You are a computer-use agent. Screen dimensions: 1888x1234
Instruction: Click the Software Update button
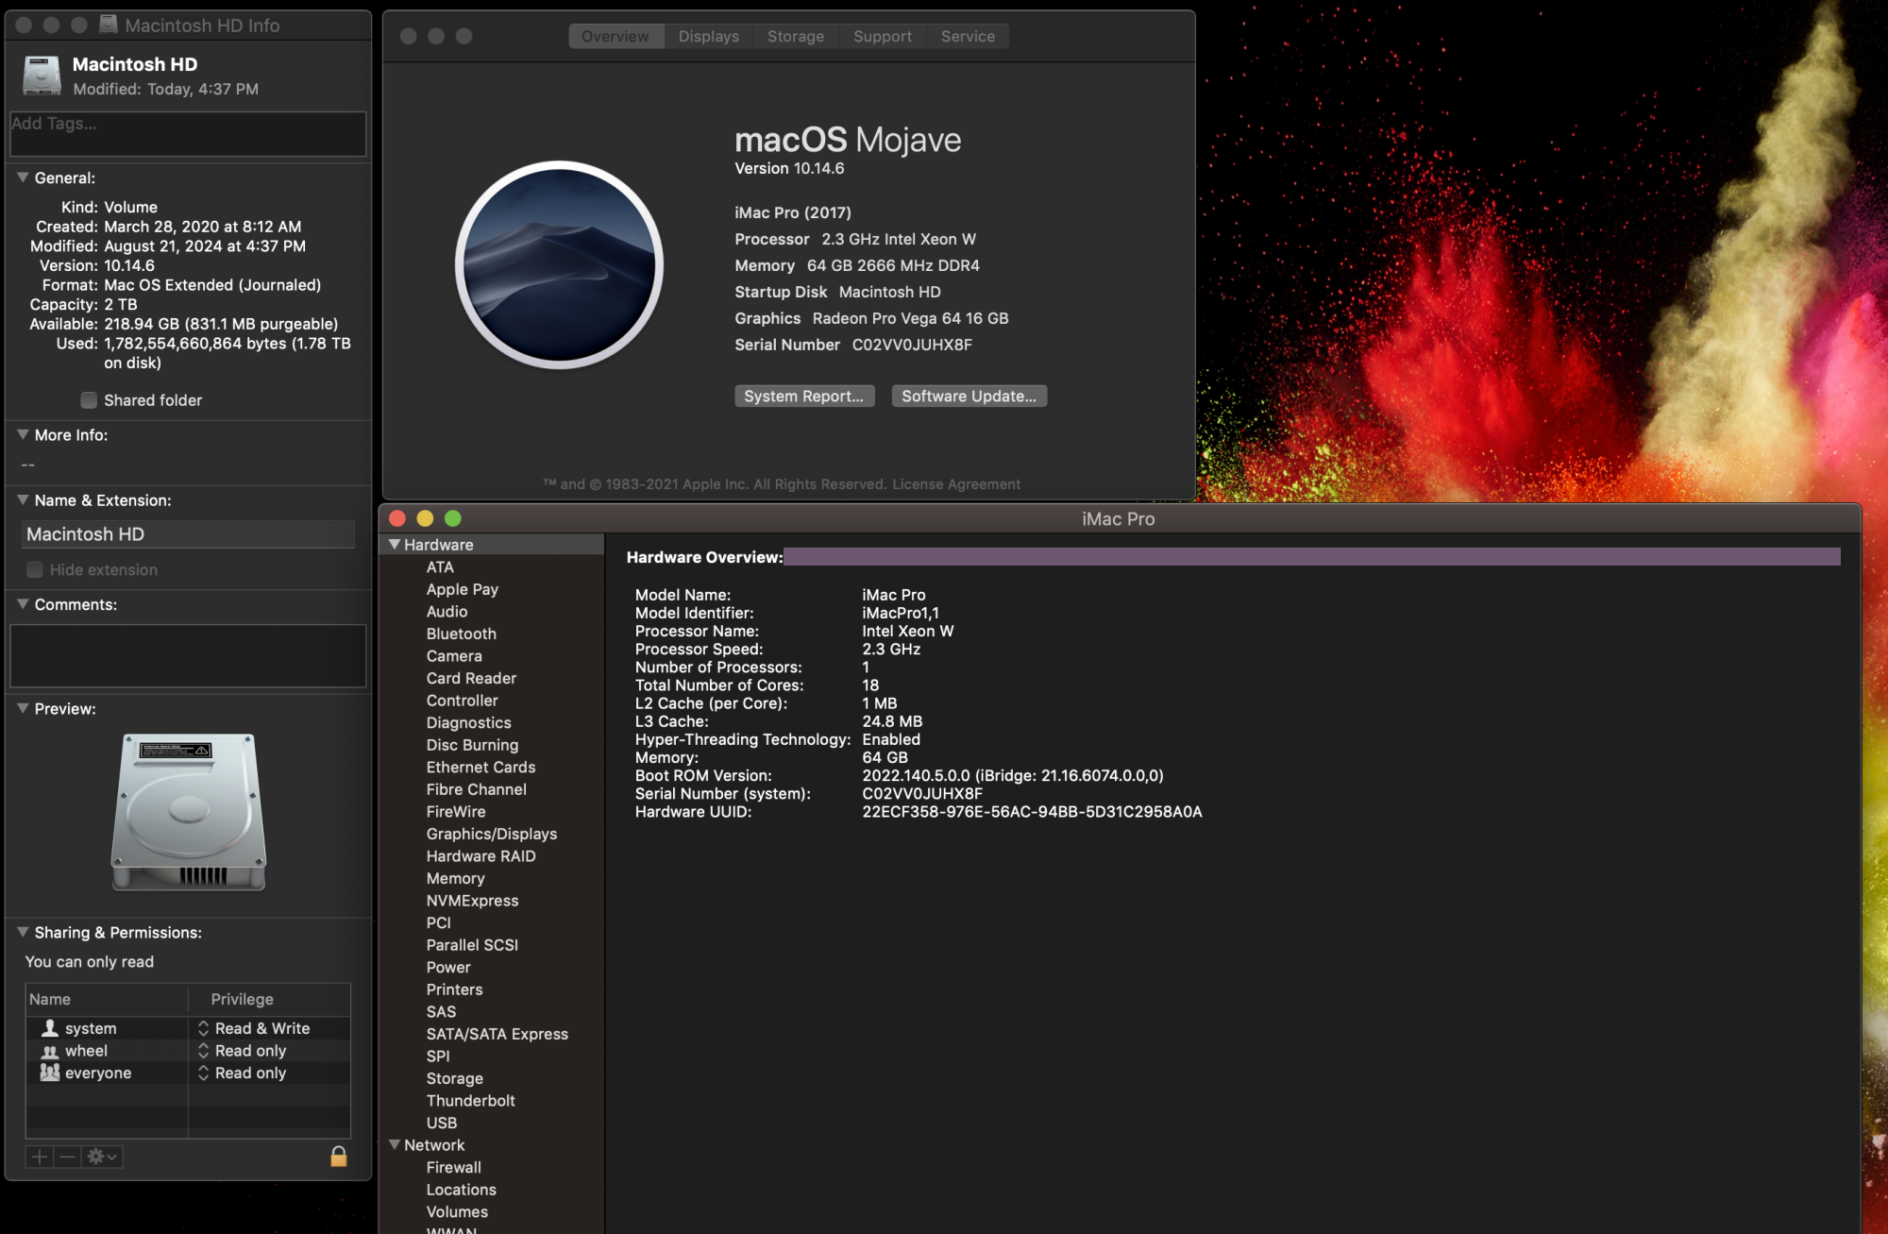click(969, 396)
